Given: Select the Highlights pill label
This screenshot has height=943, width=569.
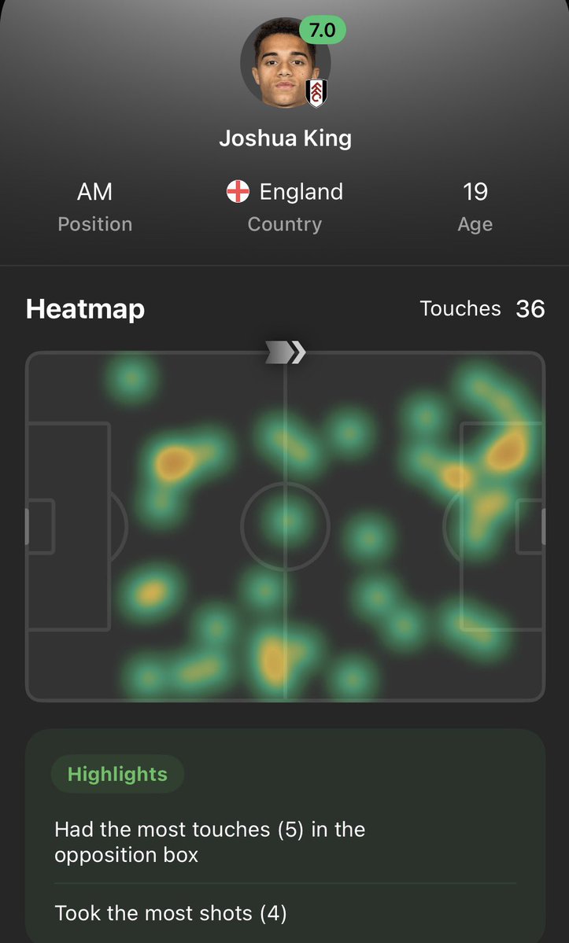Looking at the screenshot, I should (117, 774).
